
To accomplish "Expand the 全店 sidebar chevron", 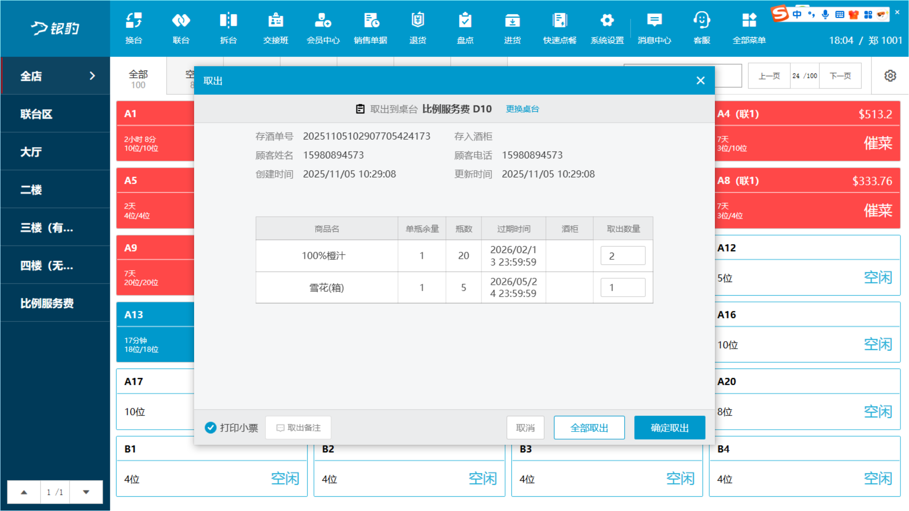I will 92,76.
